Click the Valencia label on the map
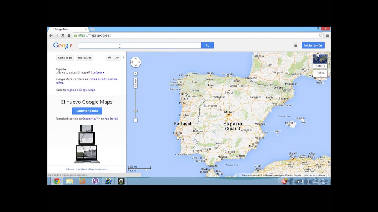This screenshot has height=212, width=378. tap(260, 124)
